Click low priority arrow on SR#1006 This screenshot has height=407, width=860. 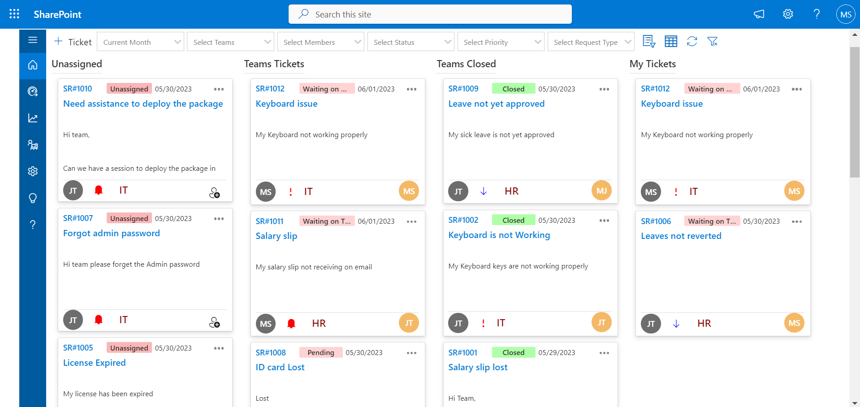(x=676, y=324)
